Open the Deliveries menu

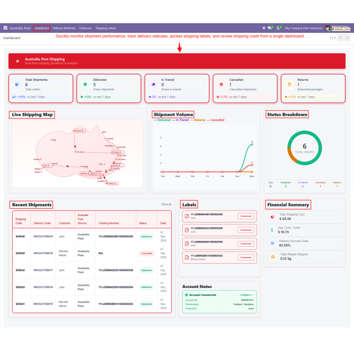[86, 28]
